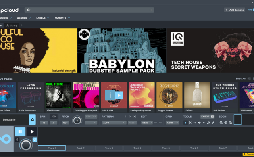Adjust the pitch knob
Screen dimensions: 254x157
[x=77, y=121]
